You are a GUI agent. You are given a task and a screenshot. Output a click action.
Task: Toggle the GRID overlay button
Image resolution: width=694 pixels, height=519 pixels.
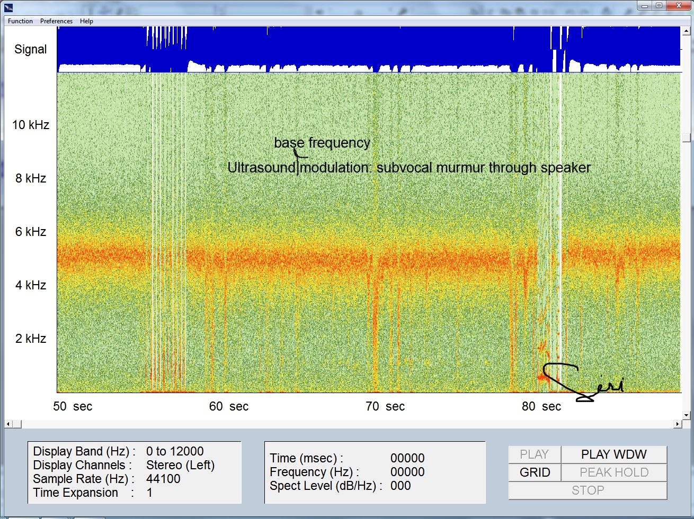(x=535, y=472)
